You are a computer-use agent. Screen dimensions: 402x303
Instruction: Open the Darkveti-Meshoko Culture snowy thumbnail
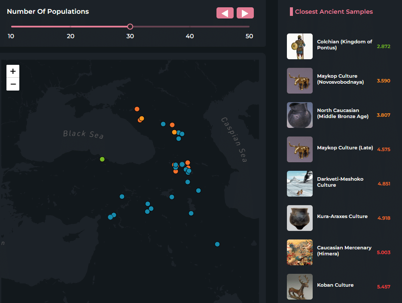coord(299,184)
